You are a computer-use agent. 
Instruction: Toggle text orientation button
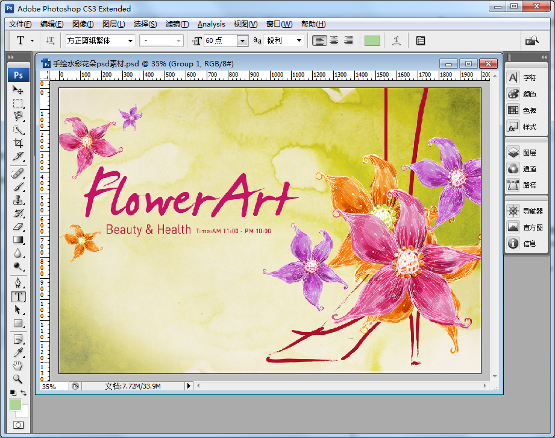tap(51, 40)
